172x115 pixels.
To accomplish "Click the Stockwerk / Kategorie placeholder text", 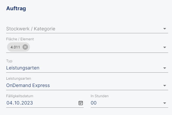I will pyautogui.click(x=31, y=29).
